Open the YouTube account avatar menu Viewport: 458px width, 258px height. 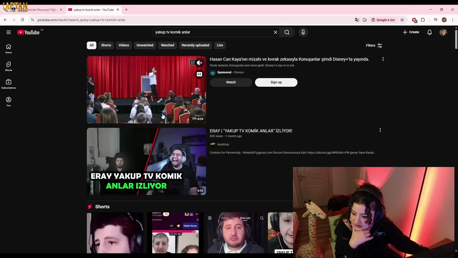[443, 32]
